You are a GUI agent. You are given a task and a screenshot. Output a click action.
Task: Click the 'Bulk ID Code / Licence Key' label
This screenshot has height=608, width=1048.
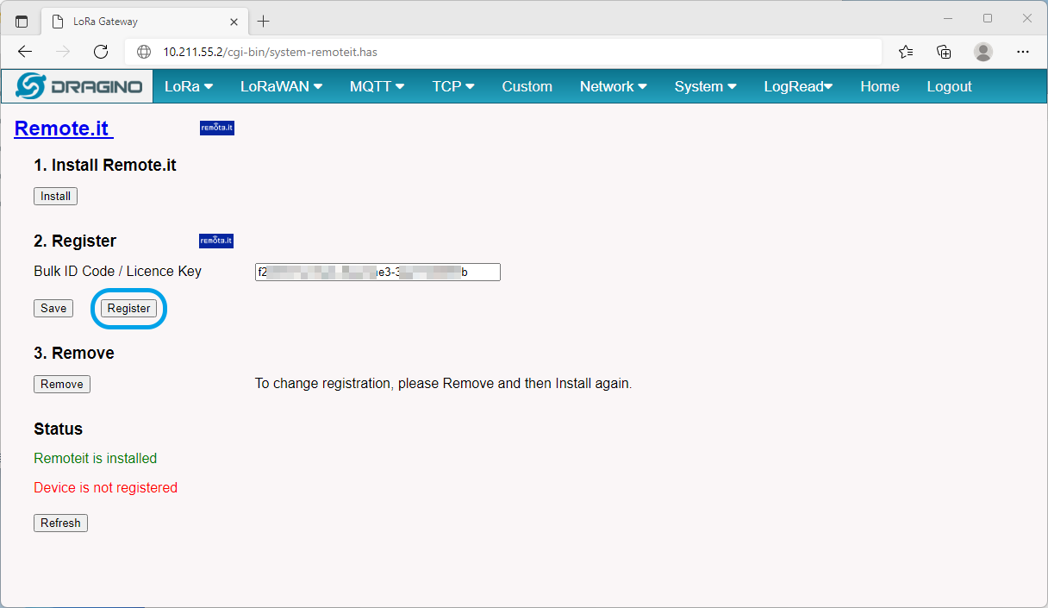[x=117, y=272]
